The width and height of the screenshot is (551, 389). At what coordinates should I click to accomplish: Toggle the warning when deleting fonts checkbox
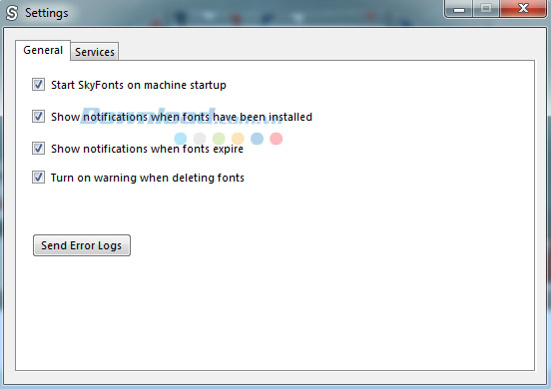tap(38, 177)
